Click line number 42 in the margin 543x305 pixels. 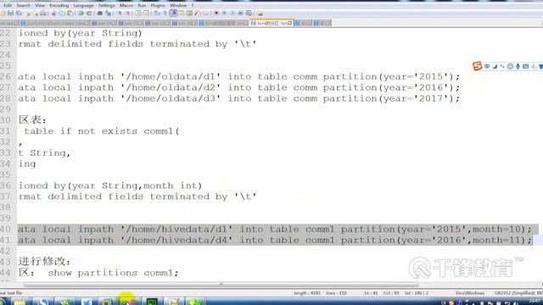[6, 251]
